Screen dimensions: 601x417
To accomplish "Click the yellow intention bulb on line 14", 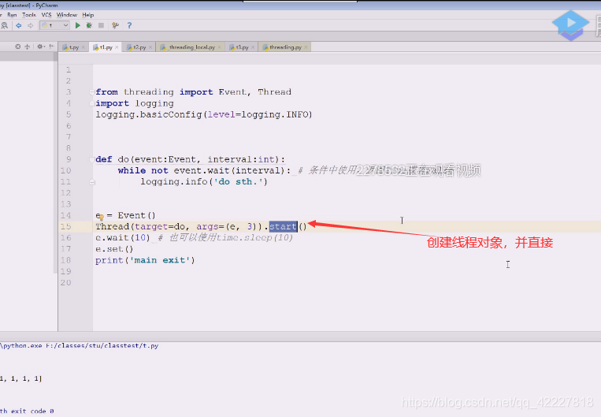I will (102, 217).
